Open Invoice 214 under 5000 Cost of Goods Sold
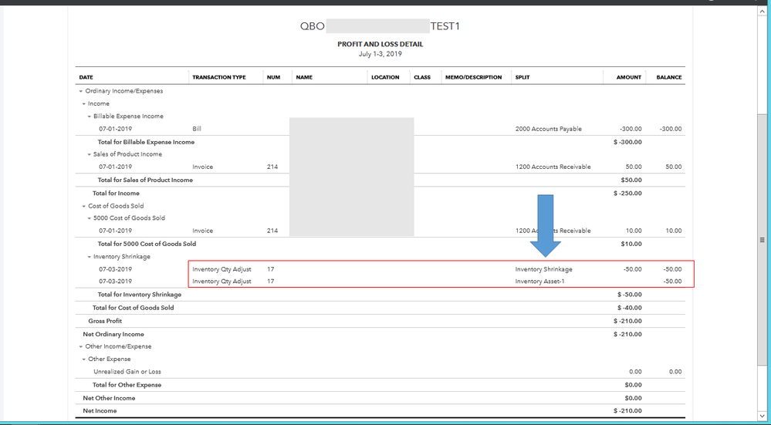 pyautogui.click(x=380, y=231)
